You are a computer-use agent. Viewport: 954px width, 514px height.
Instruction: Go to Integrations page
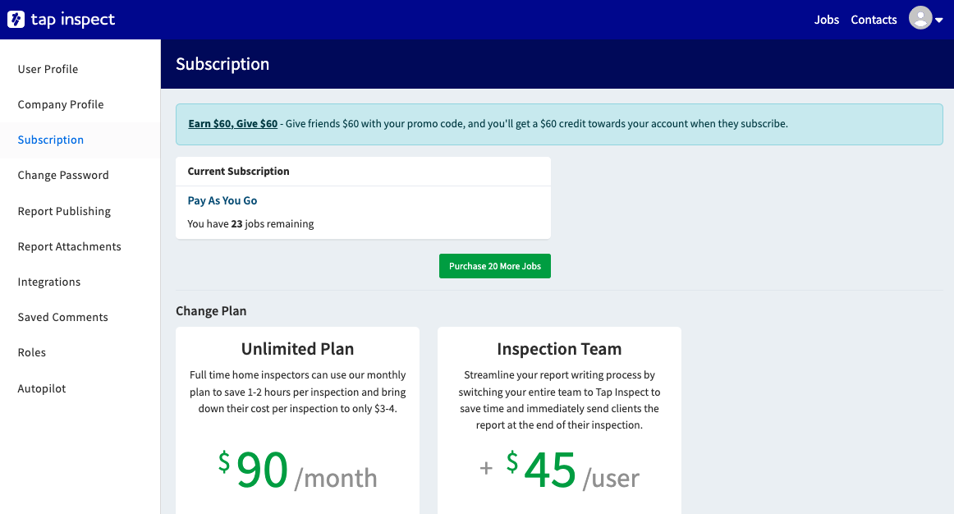pyautogui.click(x=49, y=282)
